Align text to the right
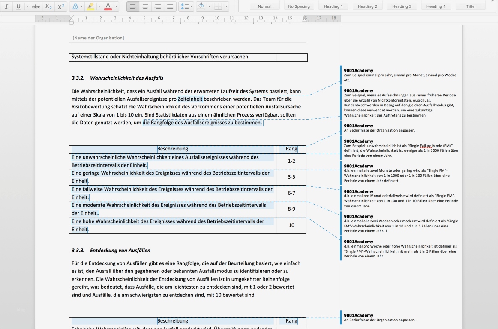The image size is (498, 329). point(158,6)
